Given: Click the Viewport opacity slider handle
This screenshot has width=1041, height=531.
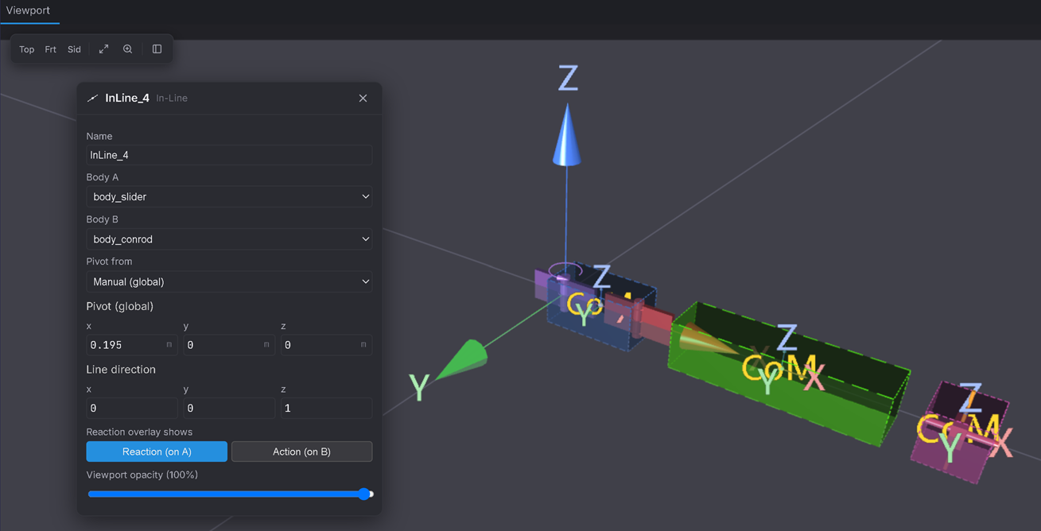Looking at the screenshot, I should click(x=364, y=494).
